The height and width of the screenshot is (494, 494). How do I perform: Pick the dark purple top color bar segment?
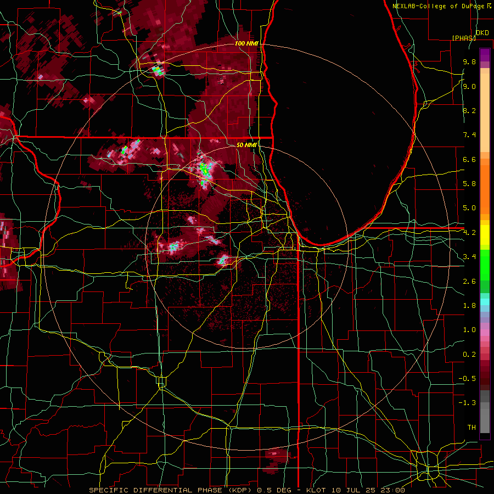485,55
